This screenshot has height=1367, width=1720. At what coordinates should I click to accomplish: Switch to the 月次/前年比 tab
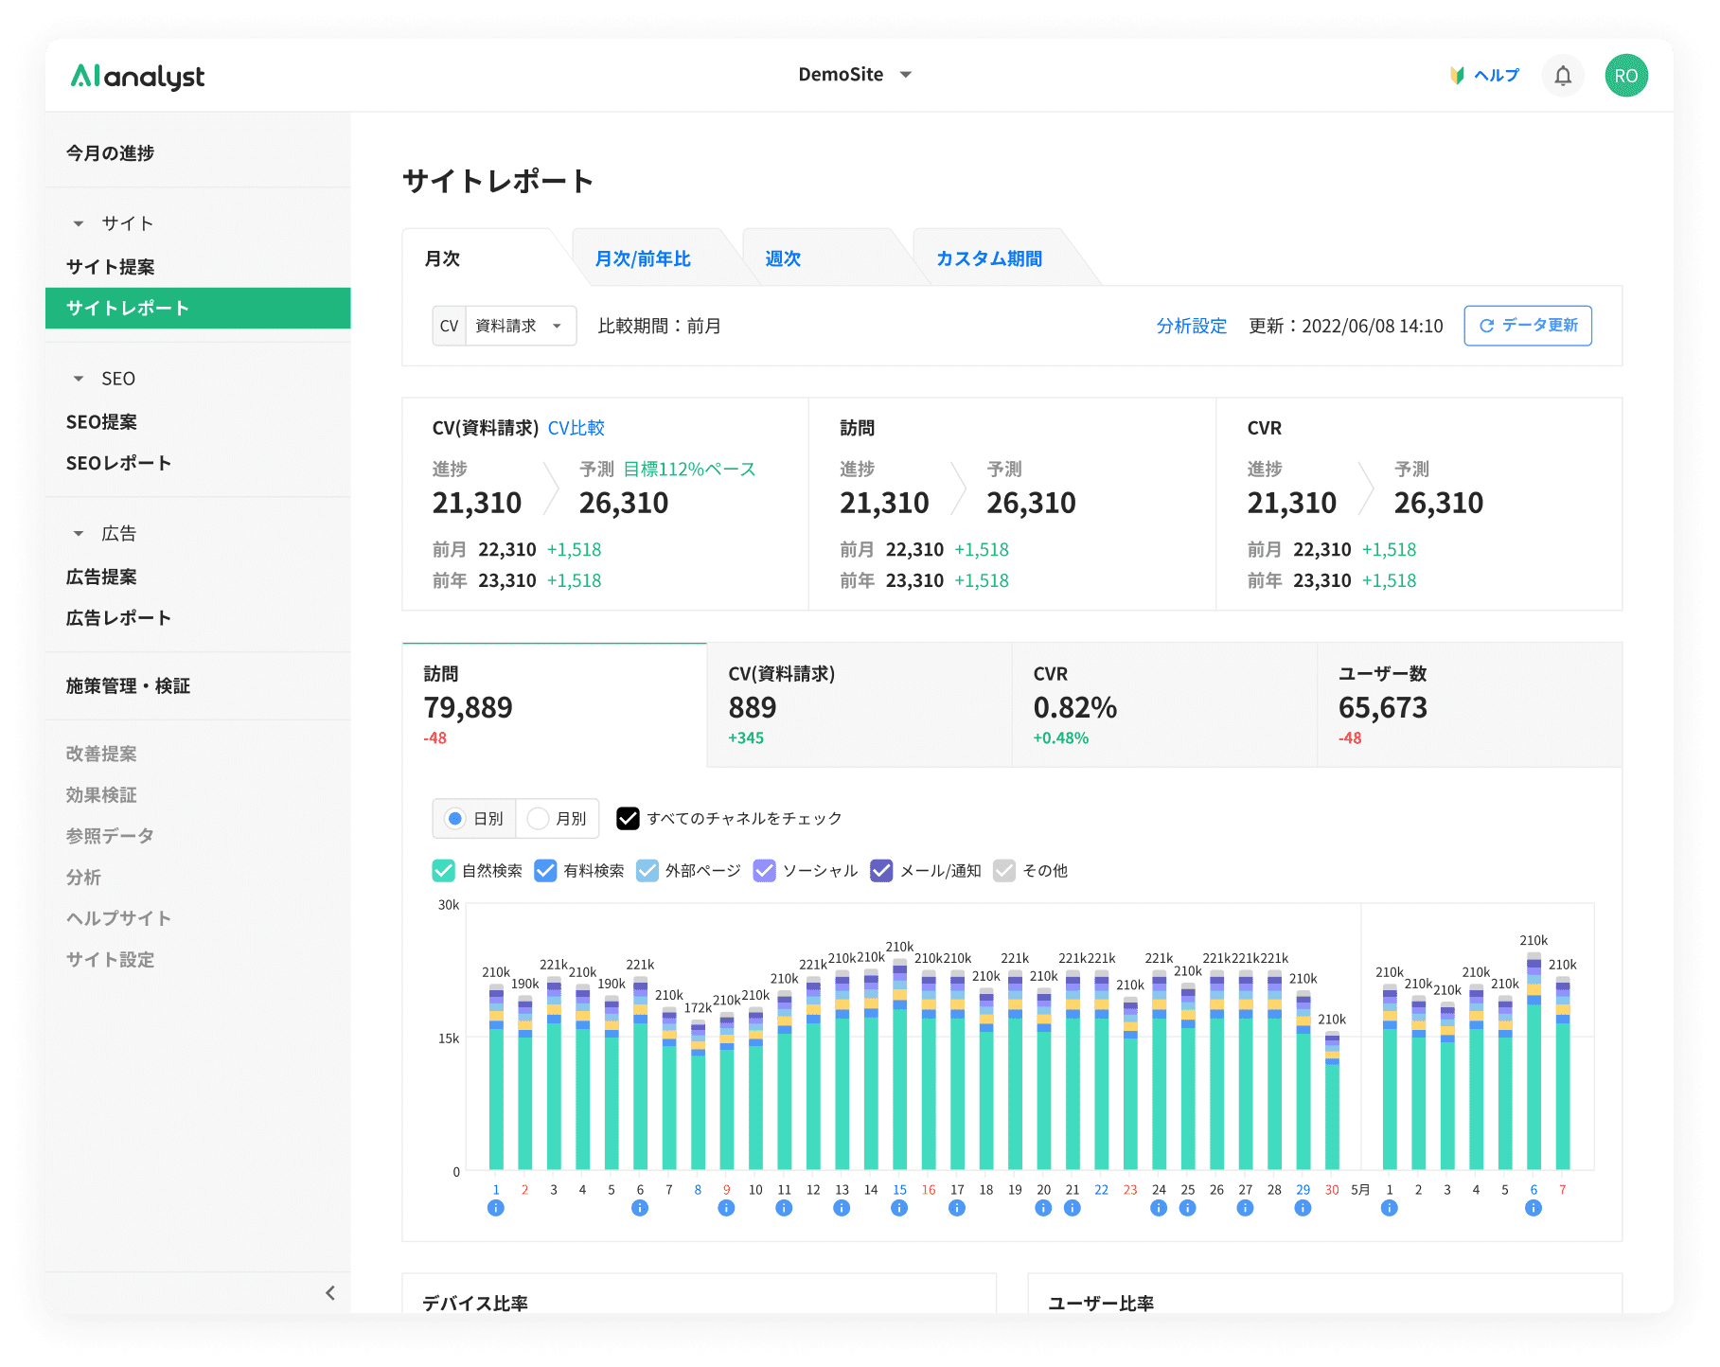click(643, 258)
